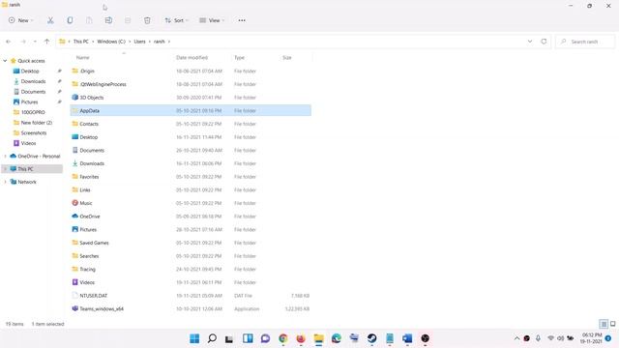This screenshot has height=348, width=619.
Task: Click the search box
Action: [x=585, y=42]
